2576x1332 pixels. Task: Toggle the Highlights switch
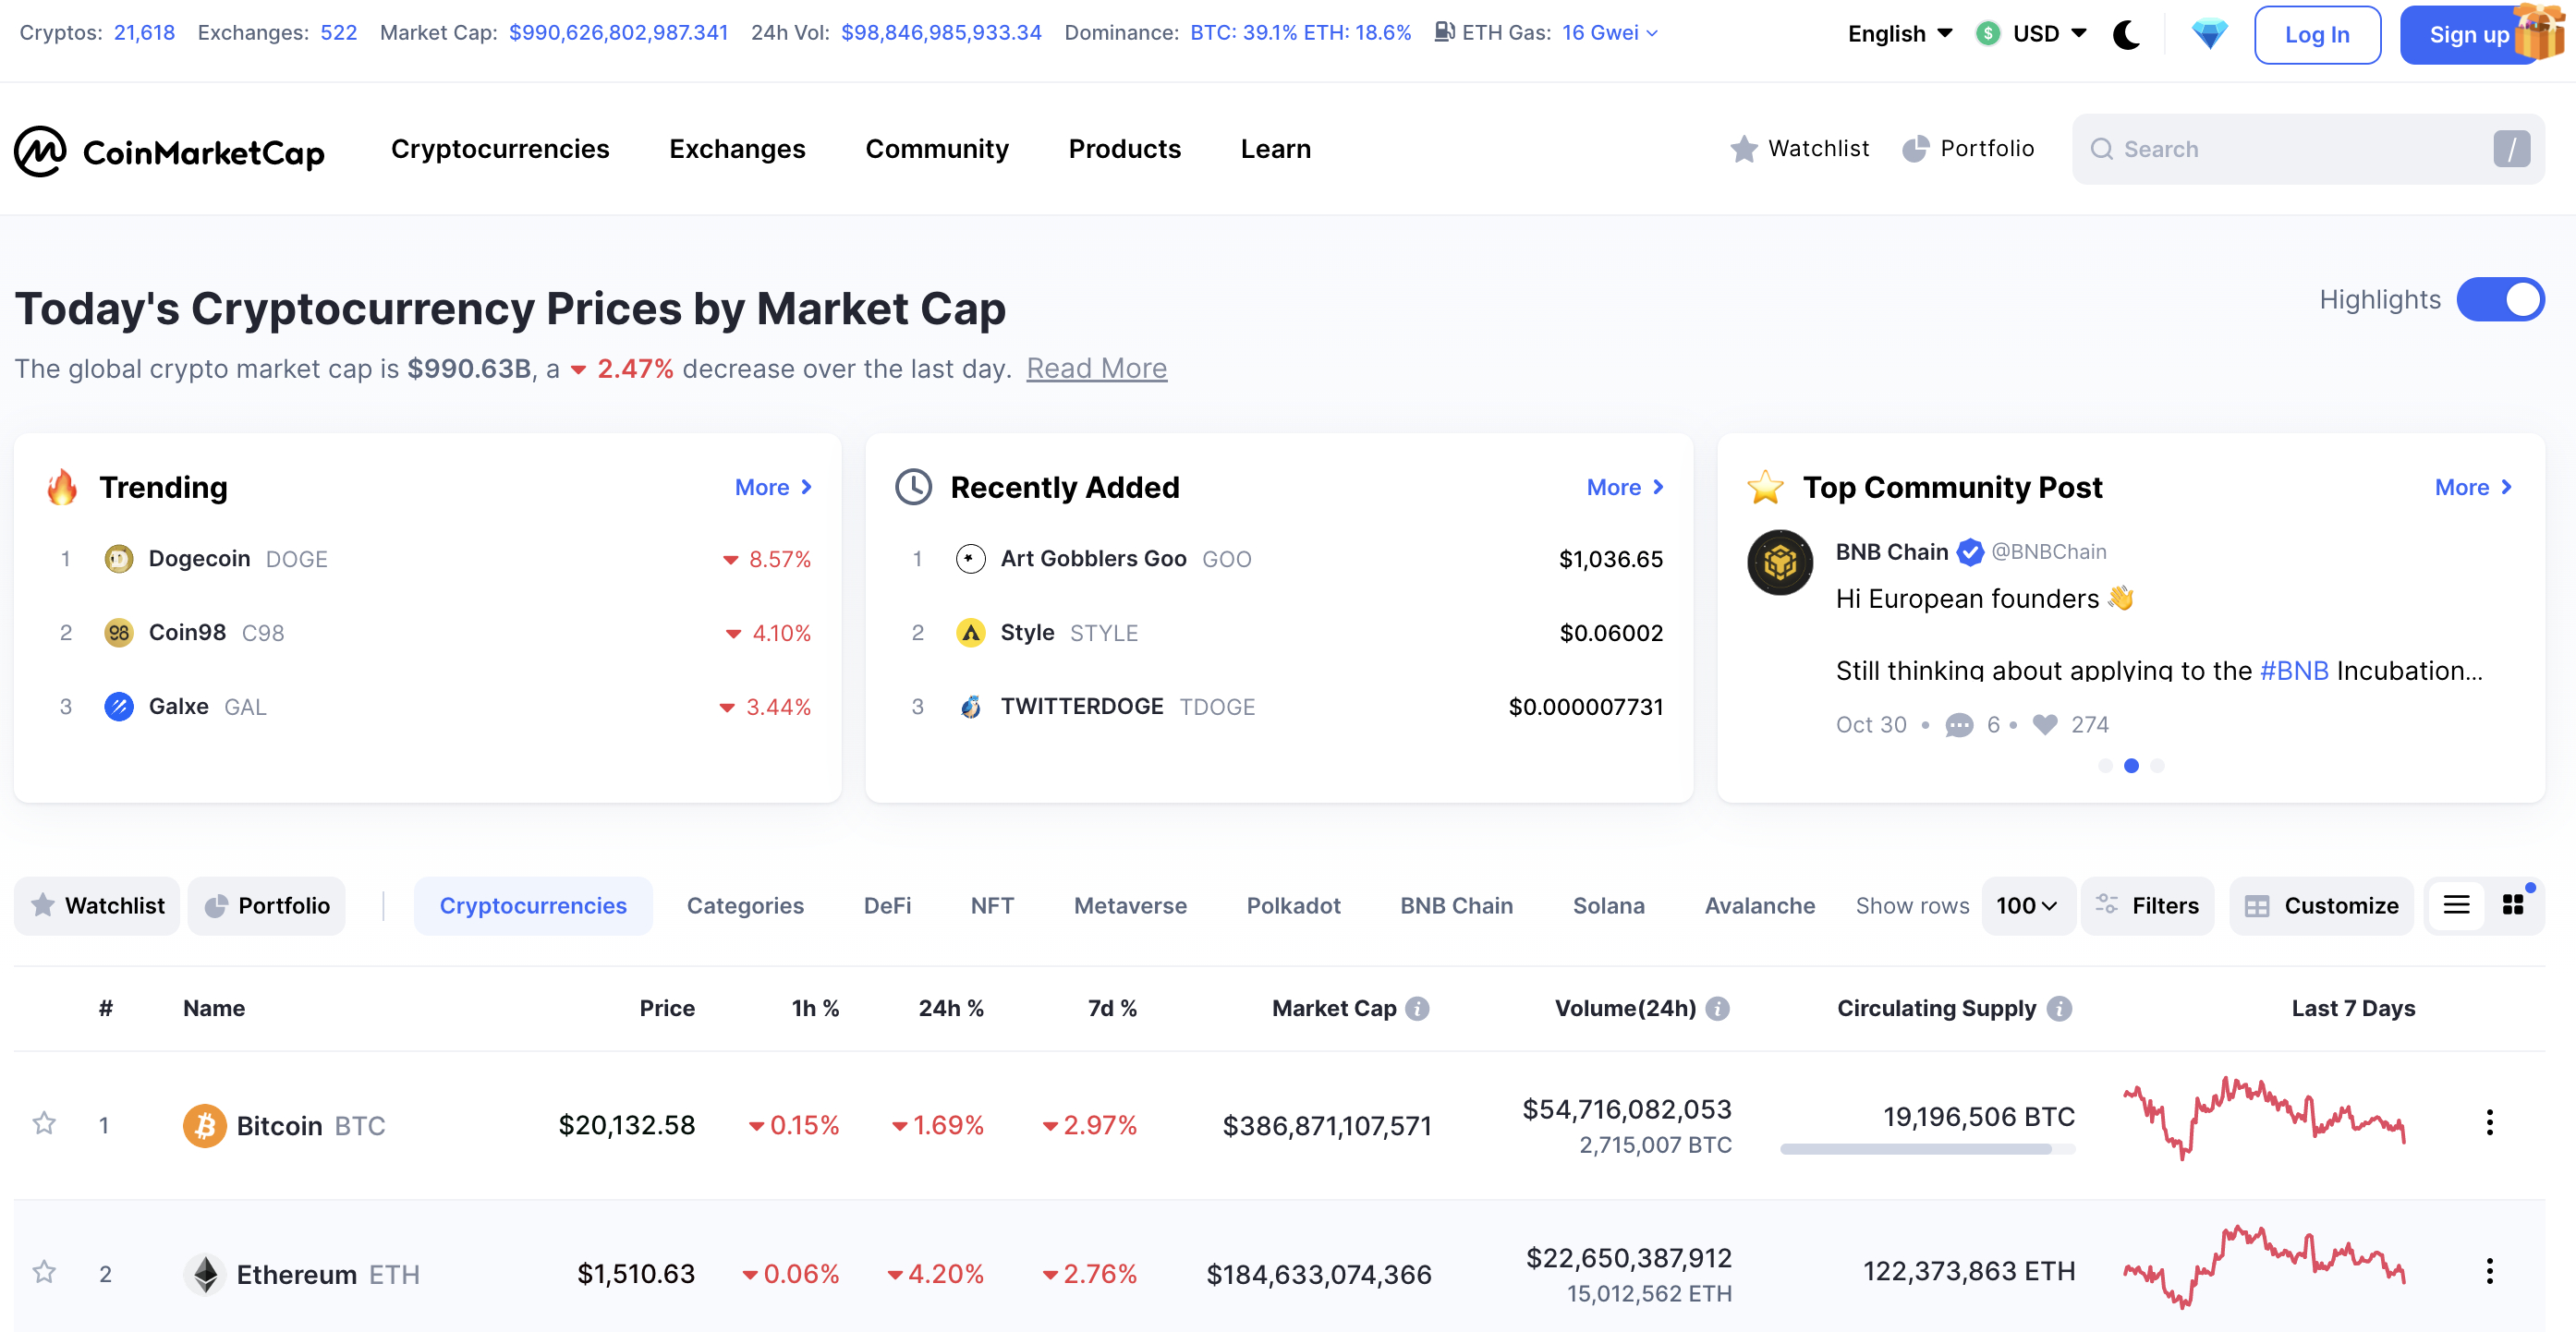coord(2499,300)
